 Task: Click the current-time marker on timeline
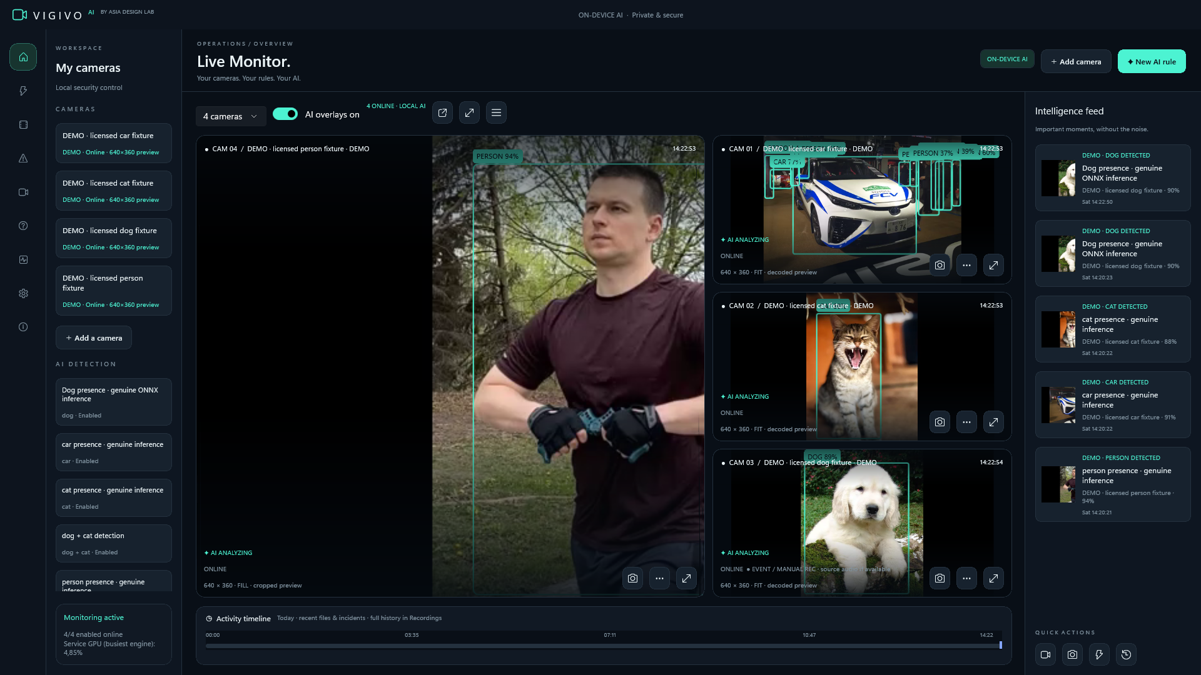pos(1001,645)
